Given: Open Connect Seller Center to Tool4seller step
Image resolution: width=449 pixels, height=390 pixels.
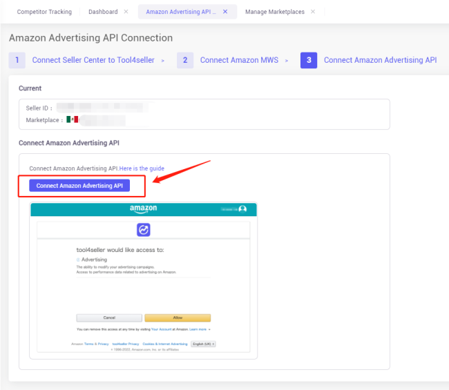Looking at the screenshot, I should [93, 60].
